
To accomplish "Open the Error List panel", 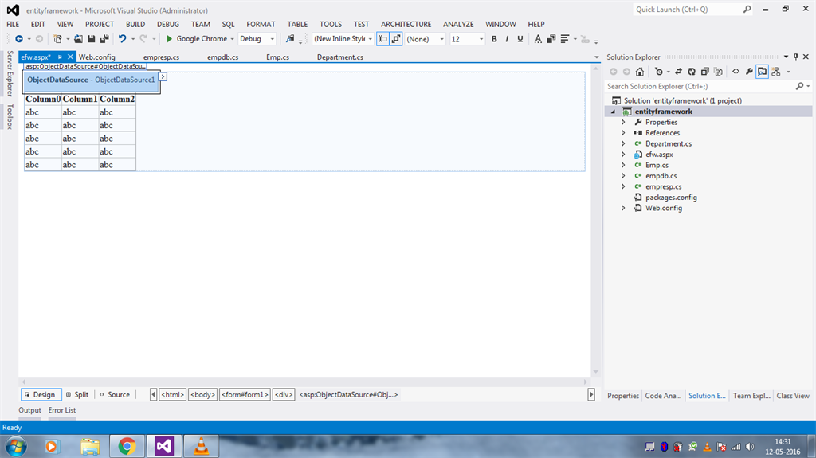I will pos(62,410).
